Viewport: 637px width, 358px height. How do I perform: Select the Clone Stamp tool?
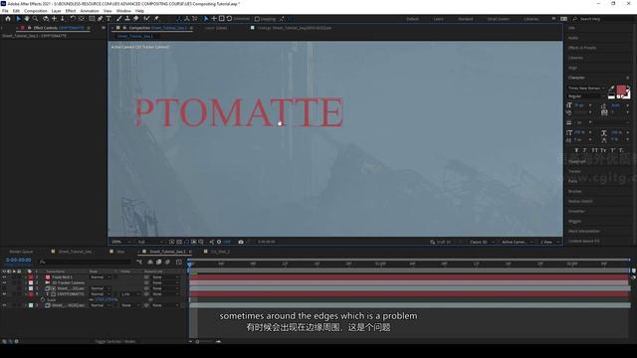pyautogui.click(x=127, y=19)
